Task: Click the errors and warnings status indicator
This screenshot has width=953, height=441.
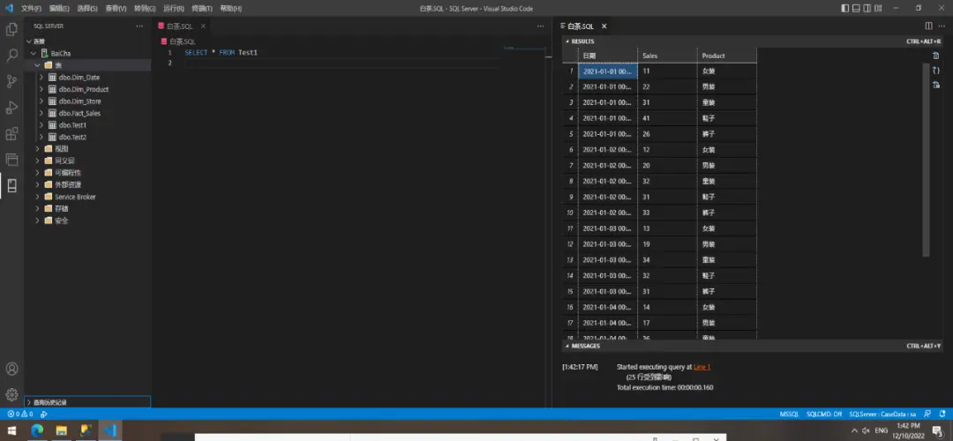Action: point(20,414)
